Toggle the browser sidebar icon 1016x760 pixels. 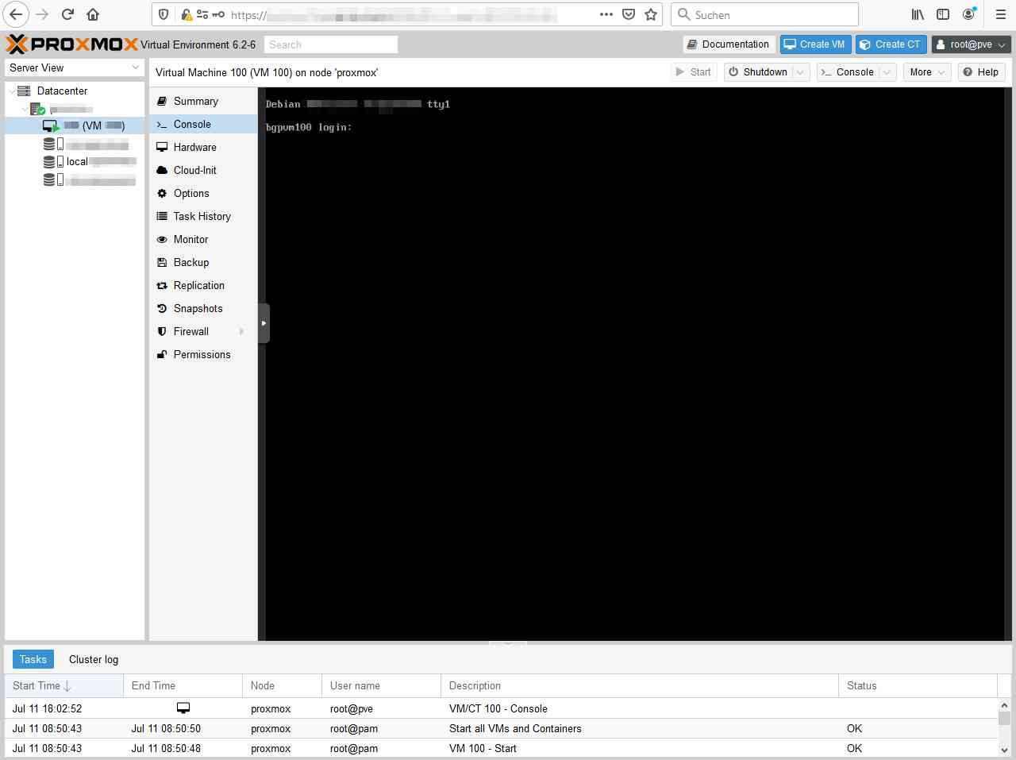[943, 14]
